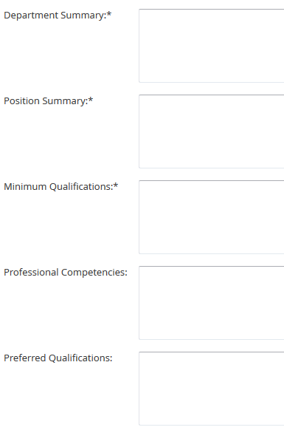Click the word Qualifications in the Preferred label
Screen dimensions: 284x430
pyautogui.click(x=81, y=358)
